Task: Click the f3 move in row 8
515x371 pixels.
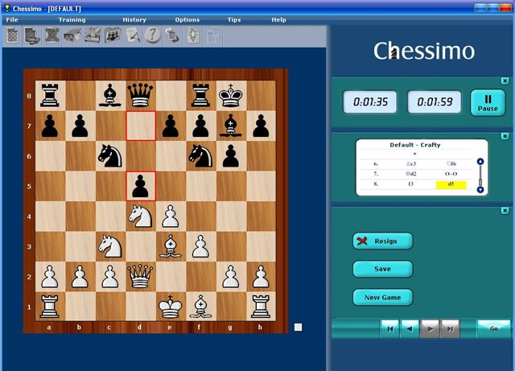Action: pos(410,184)
